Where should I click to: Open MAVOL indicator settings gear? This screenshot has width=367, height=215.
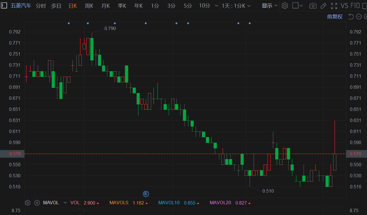tap(28, 203)
